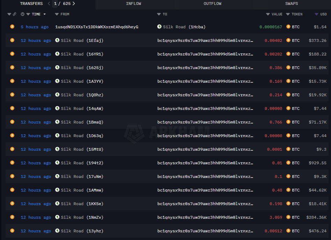The width and height of the screenshot is (331, 240).
Task: Click the TOKEN column filter icon
Action: click(288, 14)
